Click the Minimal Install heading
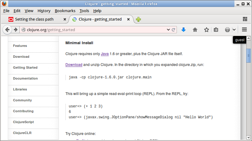The width and height of the screenshot is (252, 141). point(79,43)
